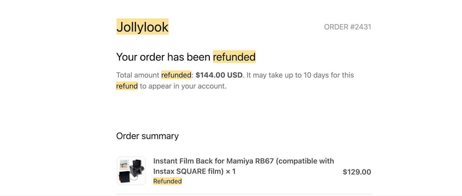
Task: Click the Order summary heading
Action: coord(148,136)
